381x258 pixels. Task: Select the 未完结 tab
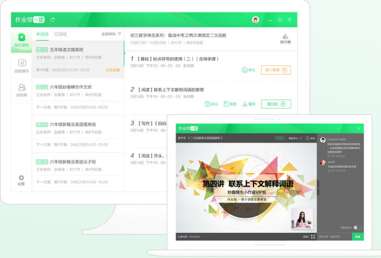click(43, 34)
